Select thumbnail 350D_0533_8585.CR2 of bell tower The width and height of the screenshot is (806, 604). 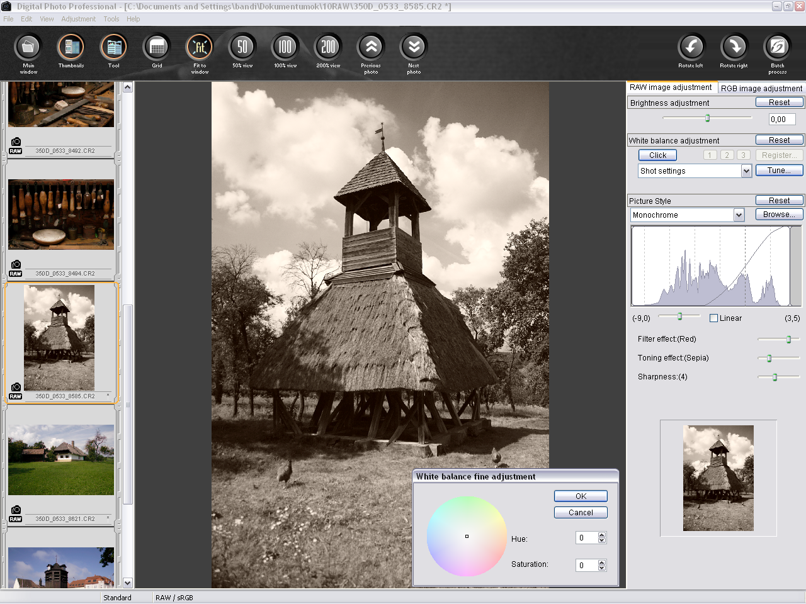click(x=59, y=338)
